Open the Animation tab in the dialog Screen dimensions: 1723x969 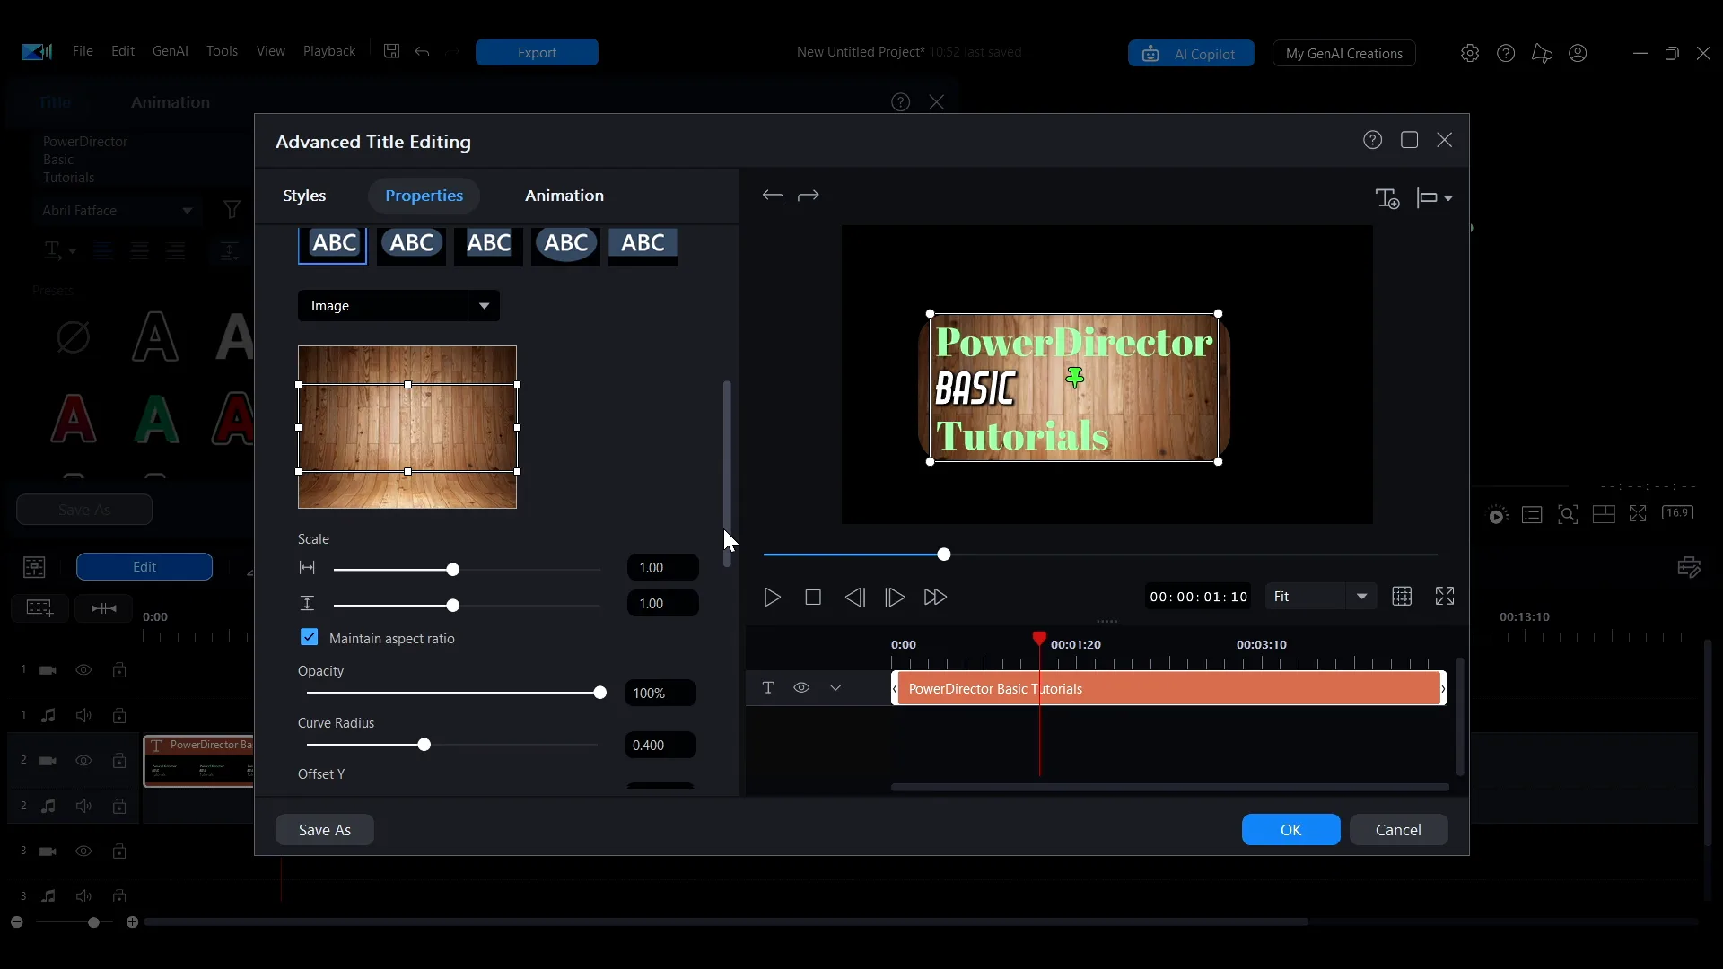click(564, 196)
